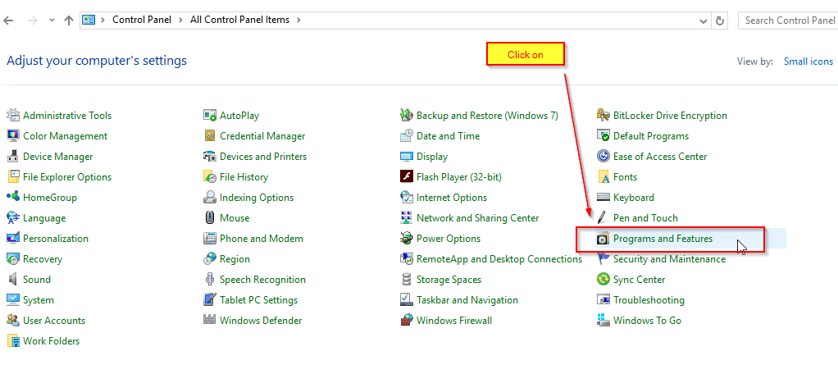The image size is (838, 383).
Task: Open the Keyboard link
Action: 633,198
